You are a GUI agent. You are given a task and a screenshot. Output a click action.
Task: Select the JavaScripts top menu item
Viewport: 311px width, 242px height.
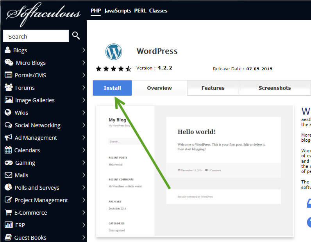click(118, 11)
